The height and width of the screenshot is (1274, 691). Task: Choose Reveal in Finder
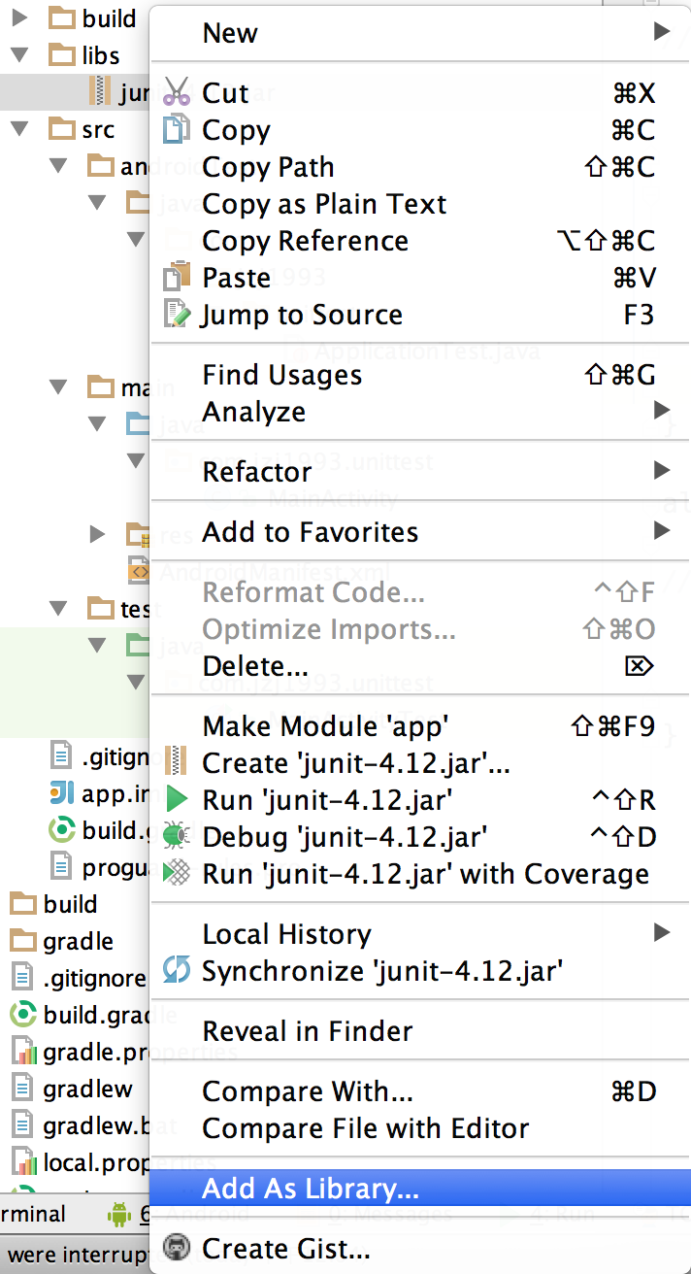307,1030
